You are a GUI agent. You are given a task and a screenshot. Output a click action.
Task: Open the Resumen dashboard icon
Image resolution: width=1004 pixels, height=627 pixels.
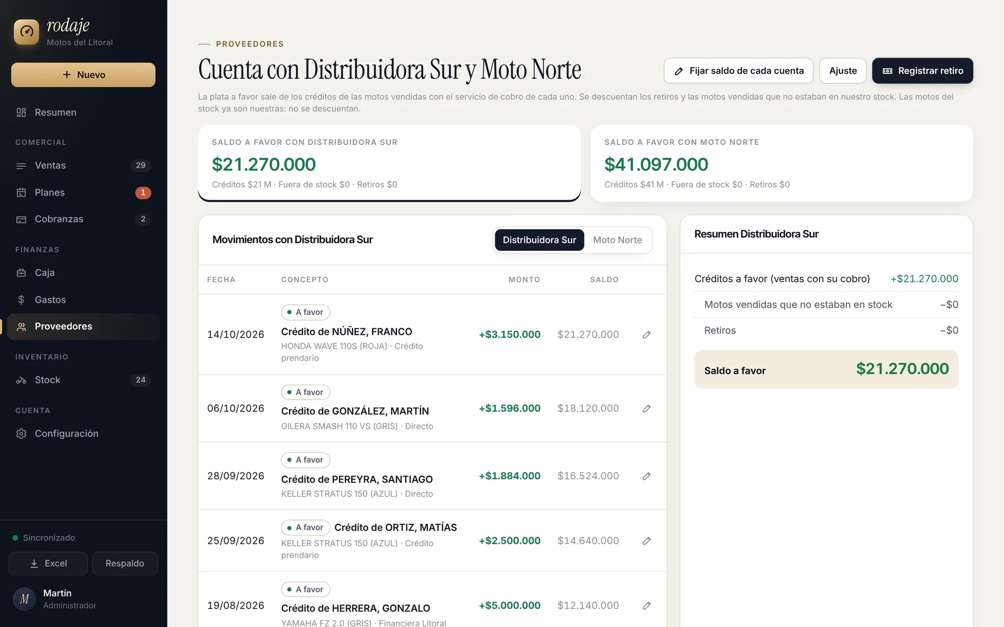(x=21, y=113)
